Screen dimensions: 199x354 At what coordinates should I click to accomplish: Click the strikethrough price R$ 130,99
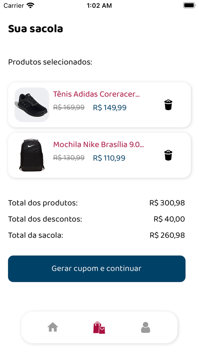pos(69,158)
